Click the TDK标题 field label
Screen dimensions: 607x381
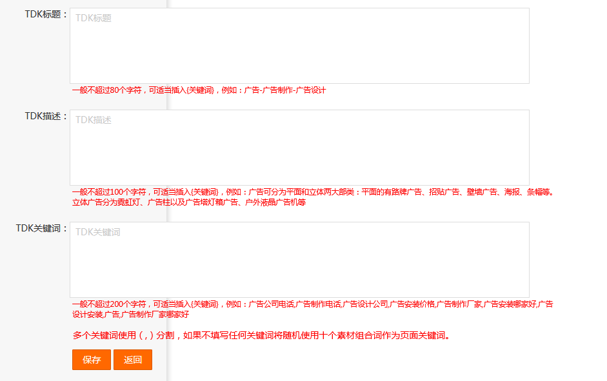[x=46, y=14]
